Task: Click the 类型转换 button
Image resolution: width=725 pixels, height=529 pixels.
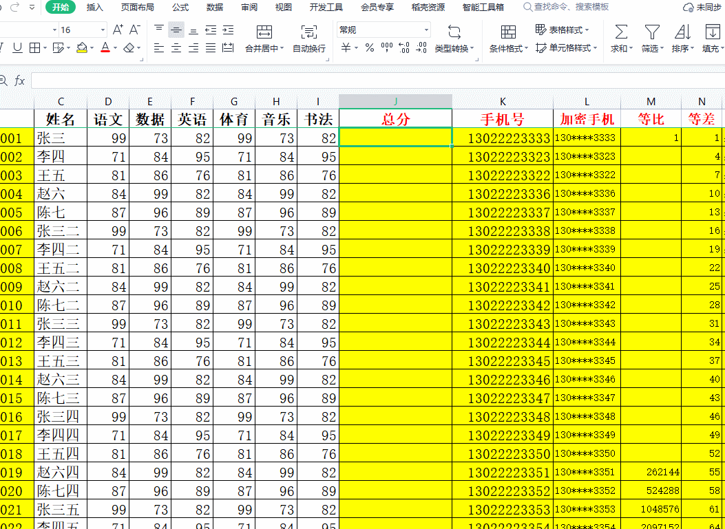Action: (454, 39)
